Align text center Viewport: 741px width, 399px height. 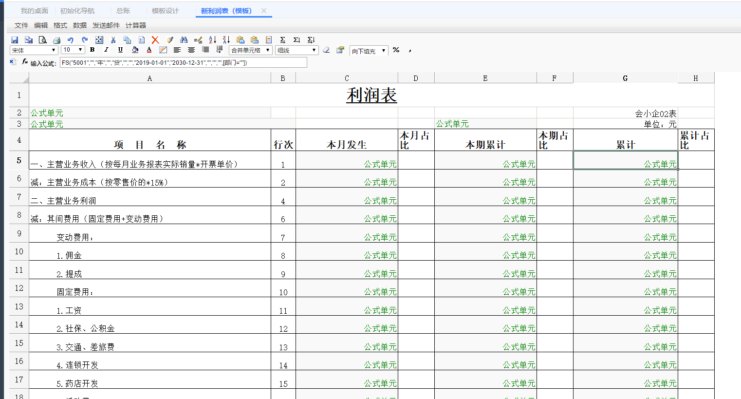pyautogui.click(x=191, y=50)
